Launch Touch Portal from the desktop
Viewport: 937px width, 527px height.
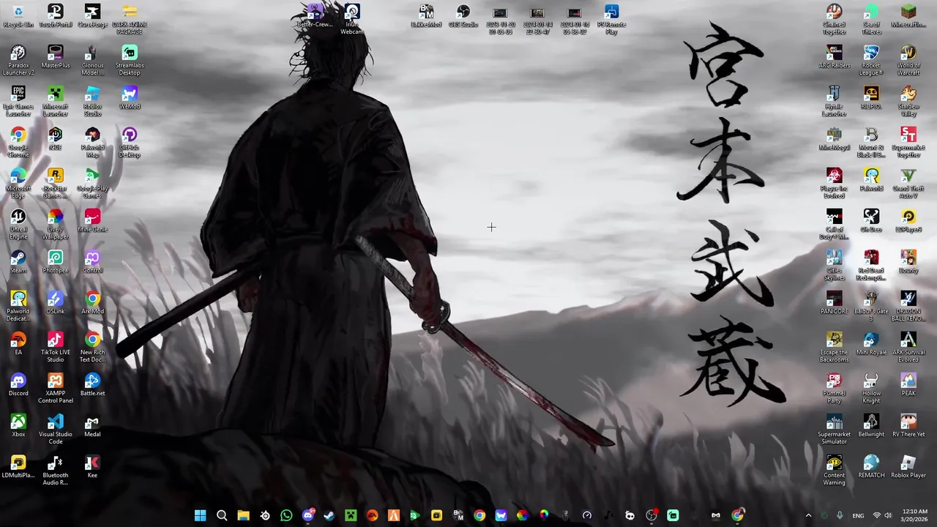tap(56, 16)
